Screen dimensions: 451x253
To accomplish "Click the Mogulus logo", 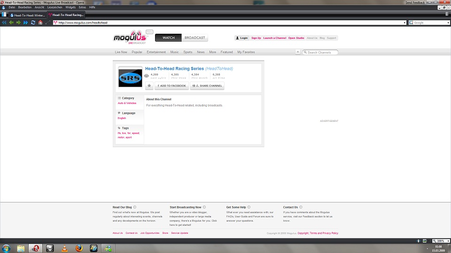I will click(x=130, y=37).
